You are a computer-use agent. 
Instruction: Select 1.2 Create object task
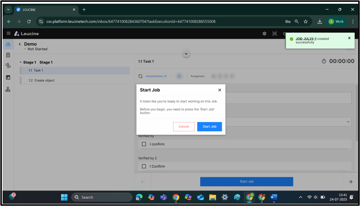75,80
